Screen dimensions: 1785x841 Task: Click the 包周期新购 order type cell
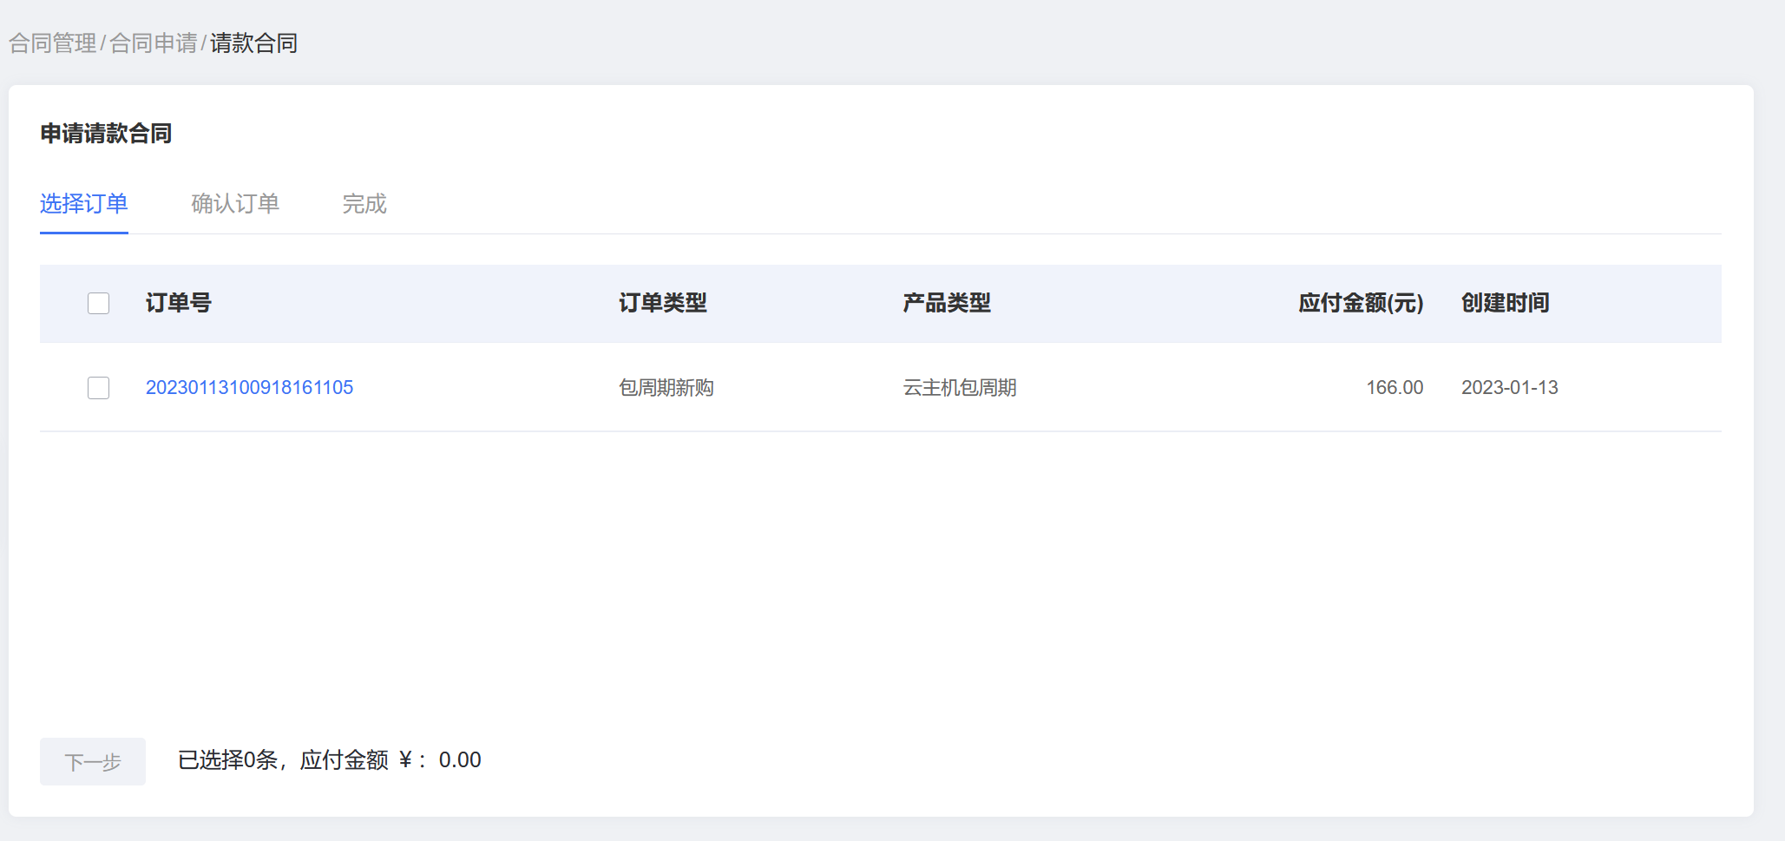(666, 388)
